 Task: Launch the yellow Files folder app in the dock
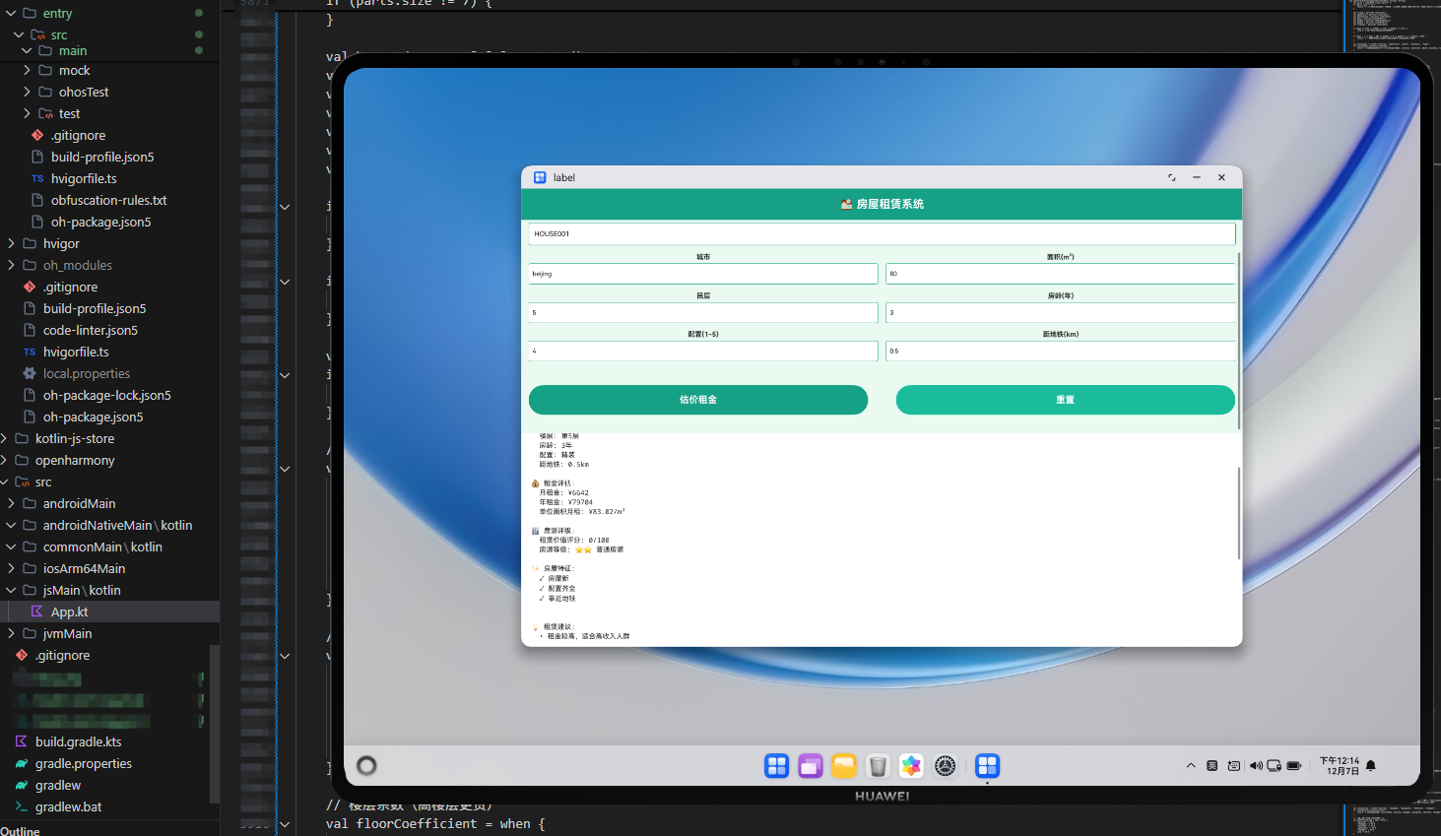[x=844, y=765]
